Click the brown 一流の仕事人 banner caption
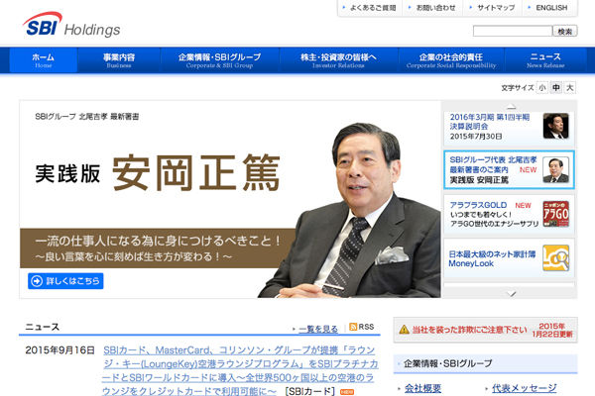Screen dimensions: 595x396 [158, 248]
